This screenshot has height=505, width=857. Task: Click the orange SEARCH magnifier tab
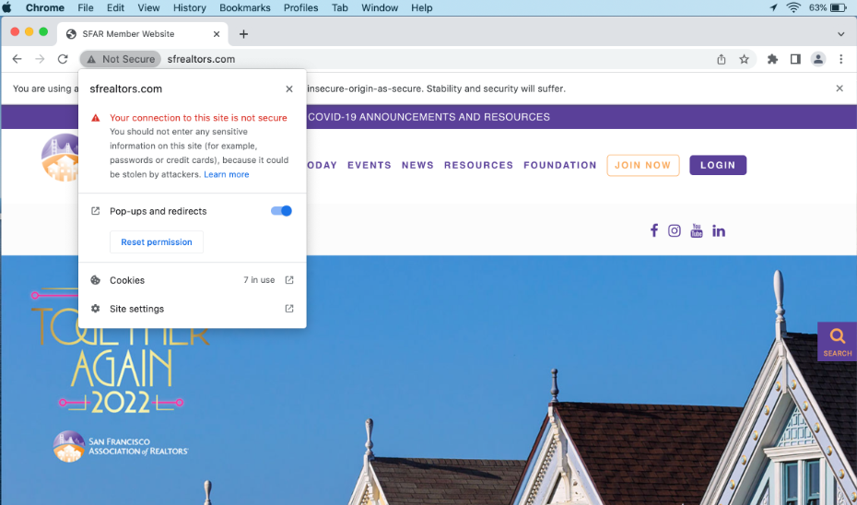837,342
